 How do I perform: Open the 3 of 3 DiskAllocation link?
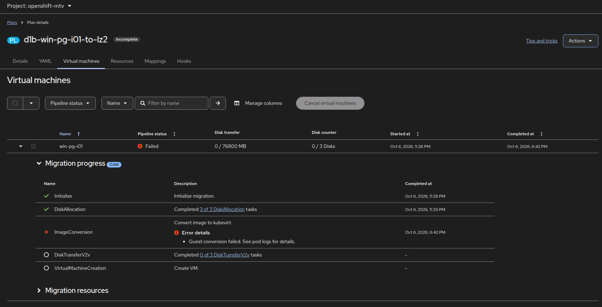coord(222,209)
